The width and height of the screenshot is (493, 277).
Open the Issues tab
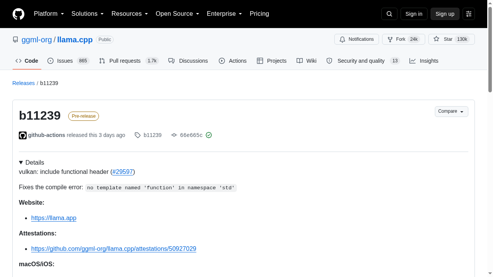tap(68, 61)
